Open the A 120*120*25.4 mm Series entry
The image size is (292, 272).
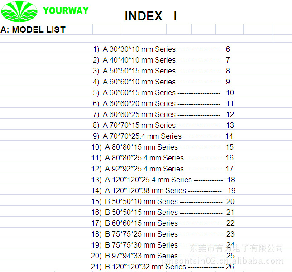coord(148,180)
